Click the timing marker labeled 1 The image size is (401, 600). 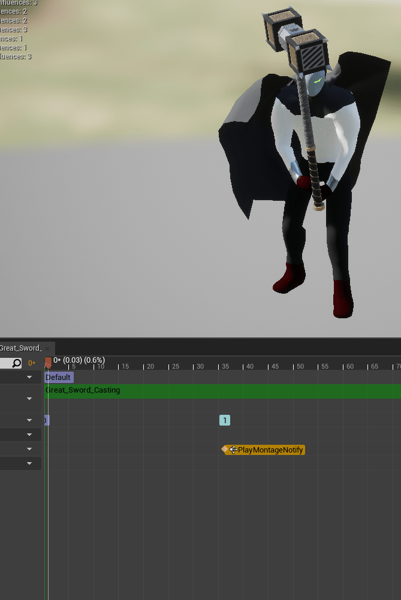225,421
